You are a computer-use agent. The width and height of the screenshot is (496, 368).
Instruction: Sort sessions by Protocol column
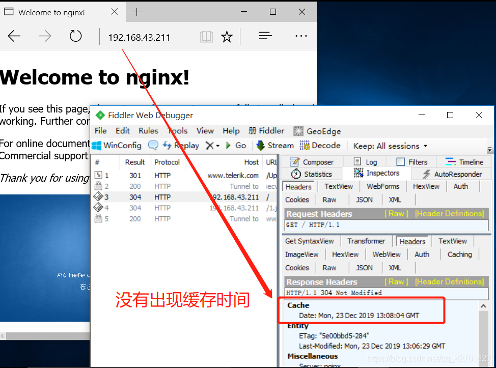click(x=167, y=162)
